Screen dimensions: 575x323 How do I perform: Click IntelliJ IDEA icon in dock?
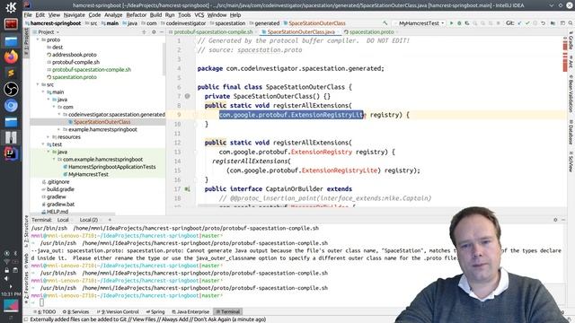[11, 153]
